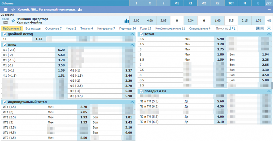This screenshot has width=273, height=141.
Task: Pick odds 5.60 for П1 и ТМ (5.5)
Action: tap(220, 101)
